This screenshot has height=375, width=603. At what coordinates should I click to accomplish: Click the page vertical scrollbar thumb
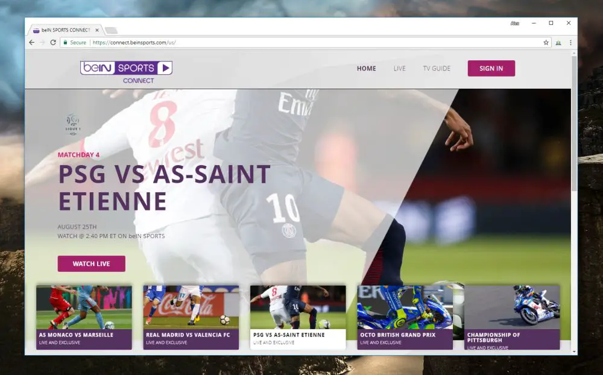click(574, 123)
